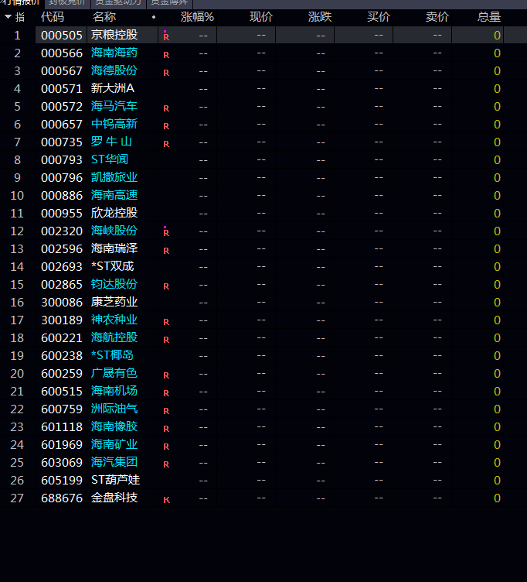Click the R marker beside 罗牛山

(166, 144)
